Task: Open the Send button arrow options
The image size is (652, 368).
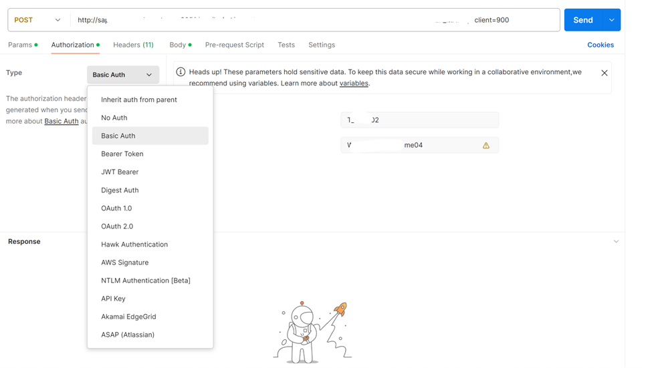Action: pos(612,20)
